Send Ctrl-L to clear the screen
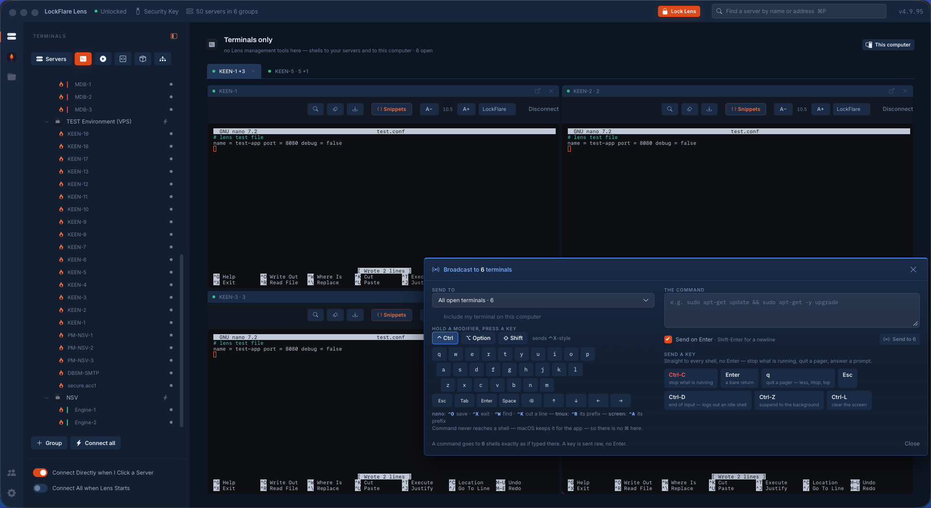 click(x=849, y=400)
